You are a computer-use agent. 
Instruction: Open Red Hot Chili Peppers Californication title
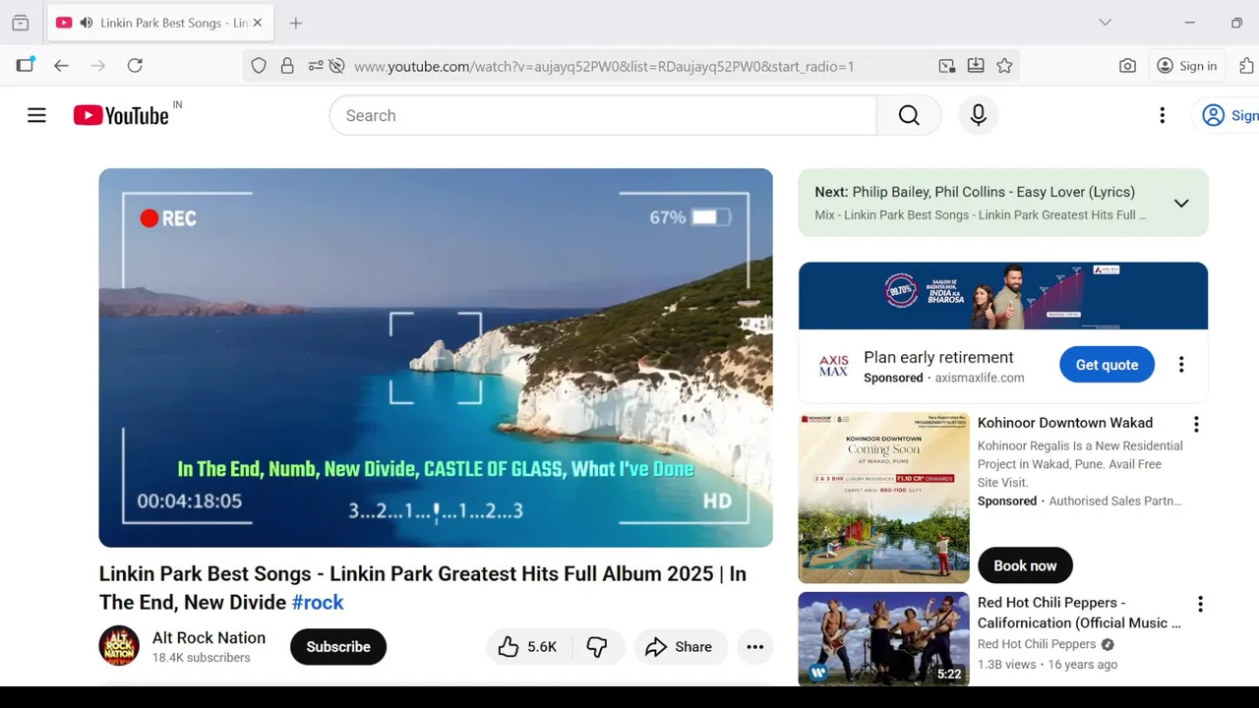(x=1079, y=613)
